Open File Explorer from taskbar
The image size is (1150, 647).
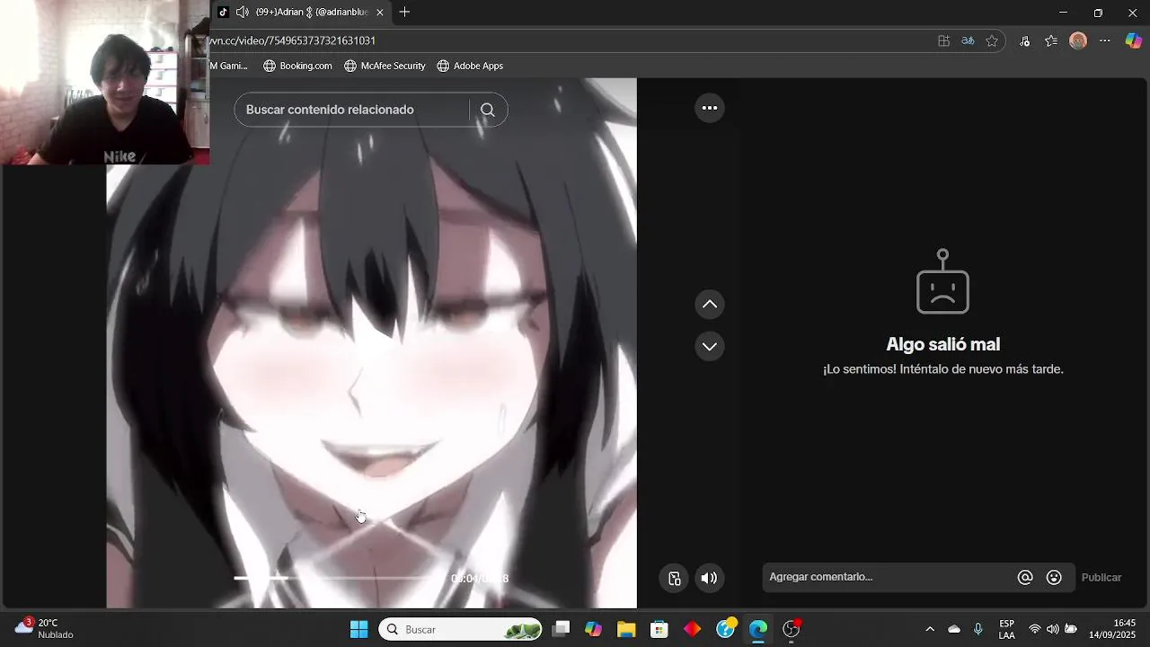click(626, 629)
